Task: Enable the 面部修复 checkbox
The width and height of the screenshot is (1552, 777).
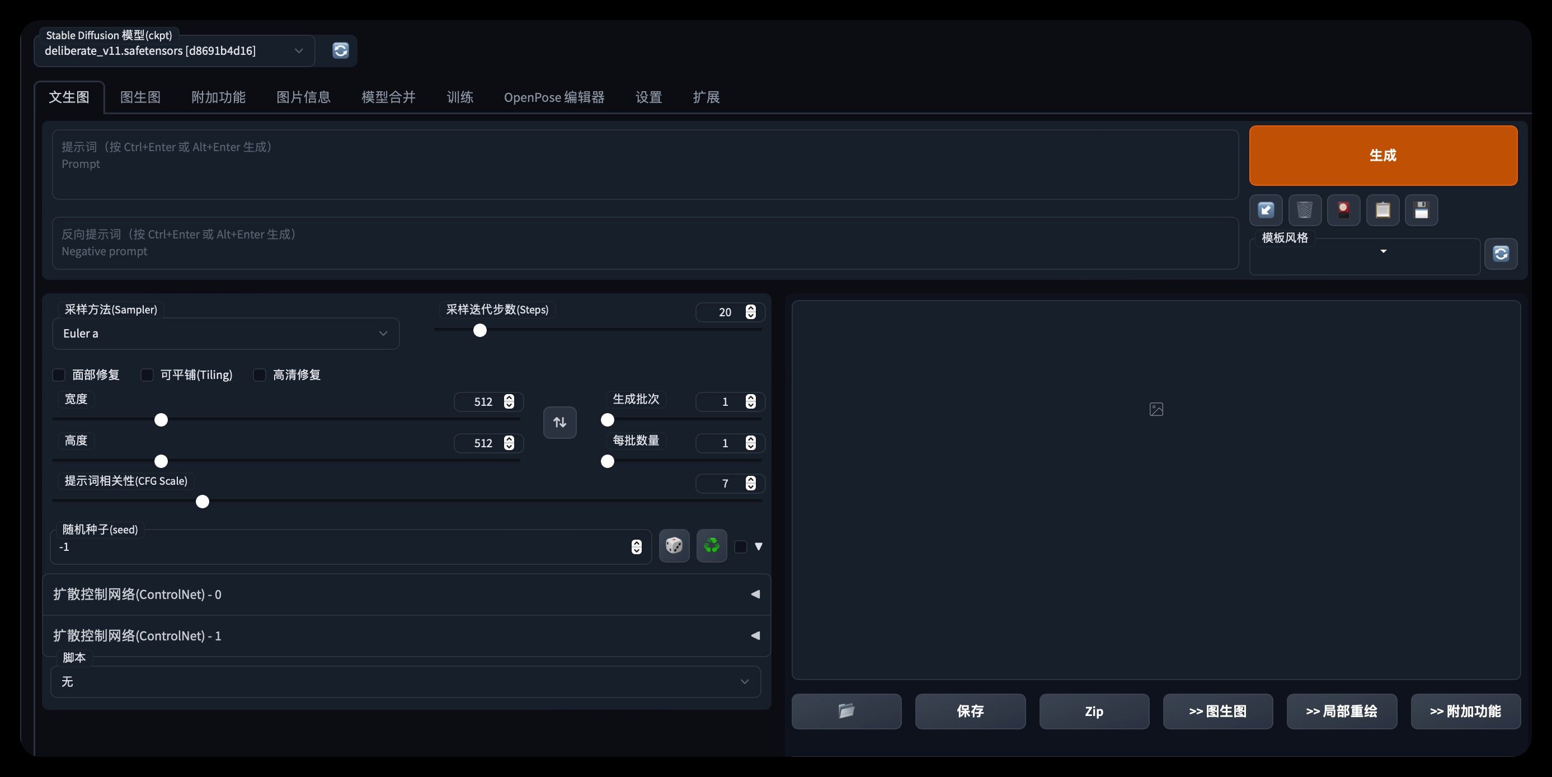Action: 59,375
